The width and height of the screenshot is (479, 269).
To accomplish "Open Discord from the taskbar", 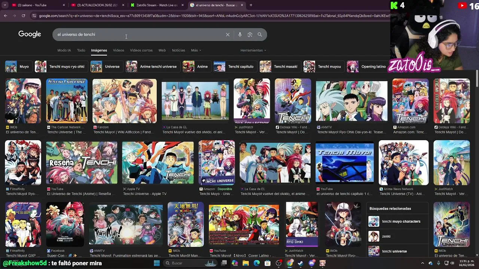I will pos(312,263).
